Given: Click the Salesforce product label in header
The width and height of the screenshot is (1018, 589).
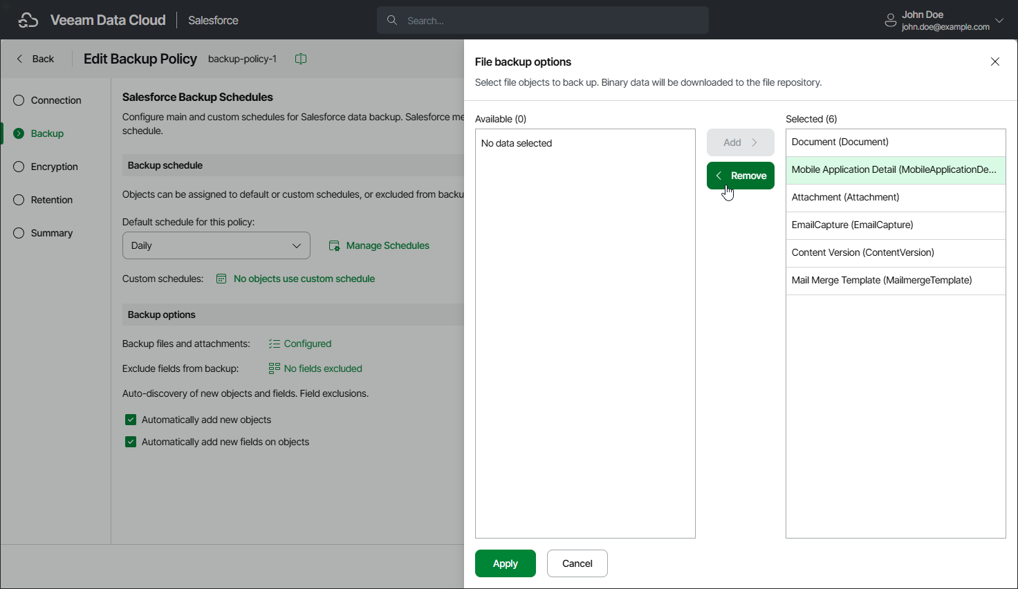Looking at the screenshot, I should coord(213,20).
